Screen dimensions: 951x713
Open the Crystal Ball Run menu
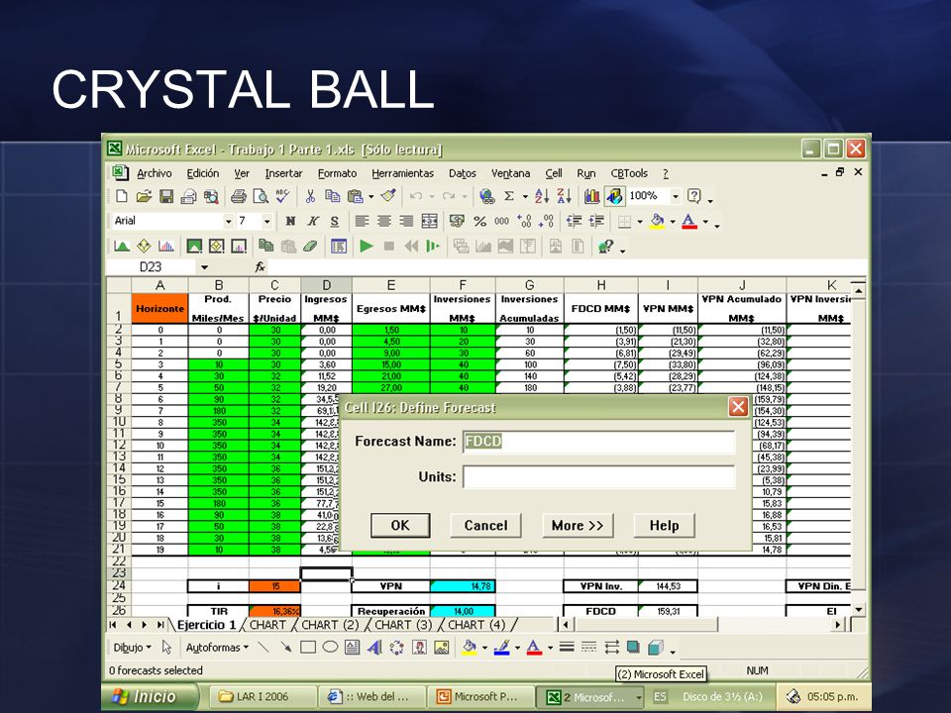point(585,173)
